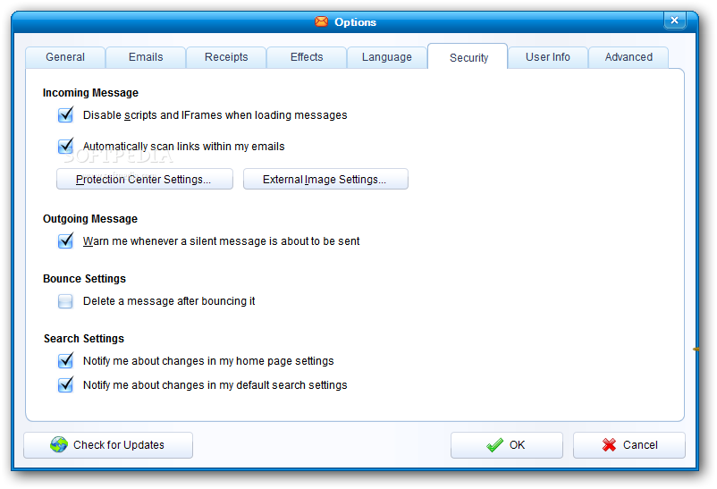Image resolution: width=717 pixels, height=489 pixels.
Task: Click Cancel to discard changes
Action: click(x=629, y=445)
